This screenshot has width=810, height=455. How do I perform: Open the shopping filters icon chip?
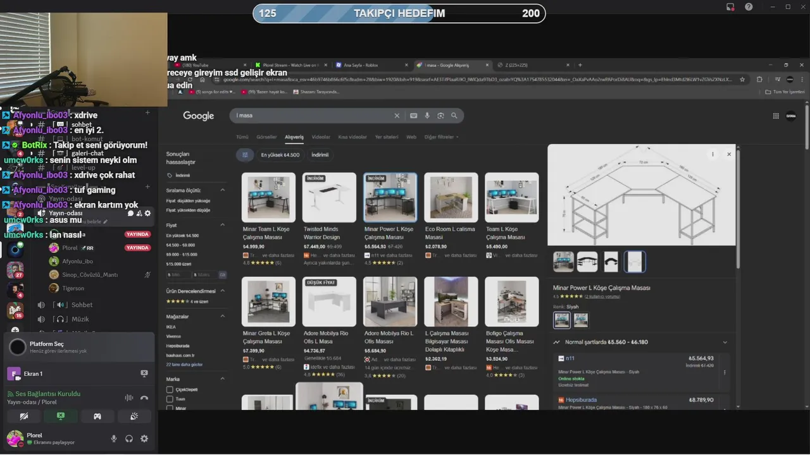click(245, 155)
